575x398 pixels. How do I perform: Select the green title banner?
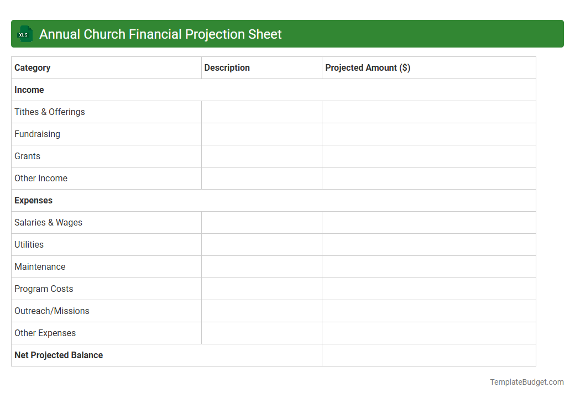(x=287, y=34)
